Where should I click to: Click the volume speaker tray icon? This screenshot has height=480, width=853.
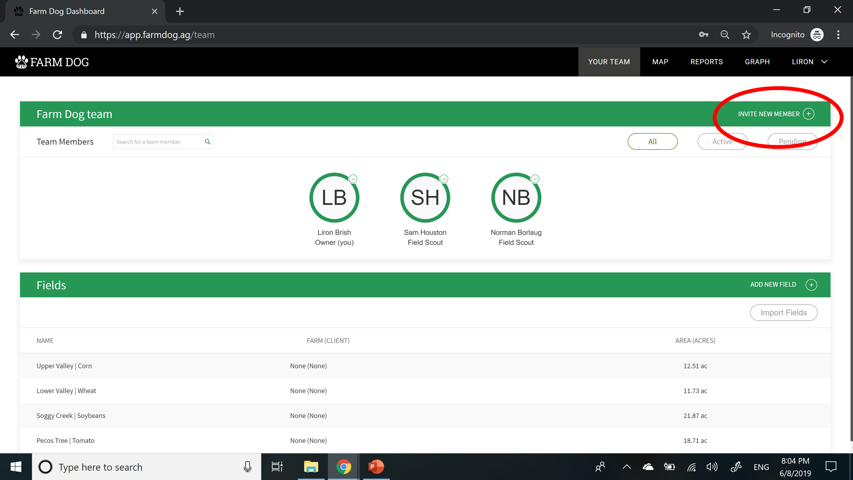click(x=712, y=467)
